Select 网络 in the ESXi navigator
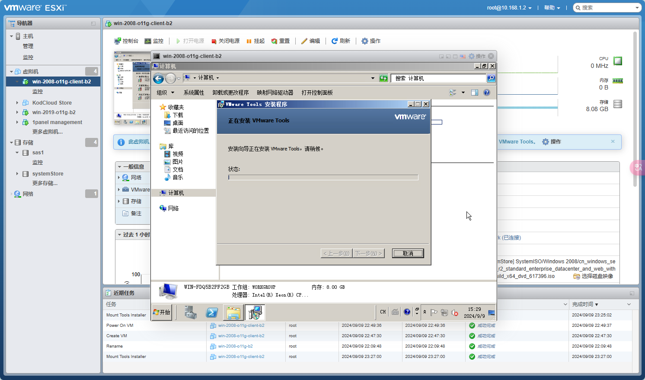The width and height of the screenshot is (645, 380). tap(28, 194)
